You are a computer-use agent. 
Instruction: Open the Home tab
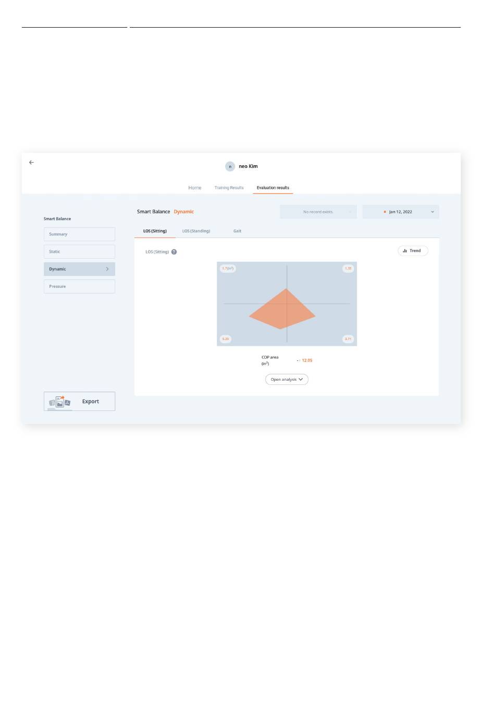coord(195,188)
